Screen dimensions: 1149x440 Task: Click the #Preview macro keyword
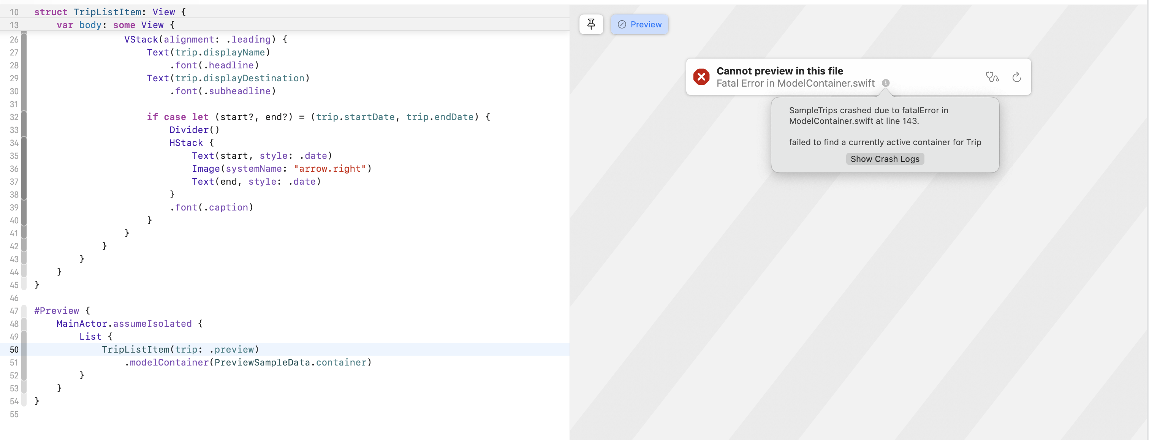tap(57, 310)
